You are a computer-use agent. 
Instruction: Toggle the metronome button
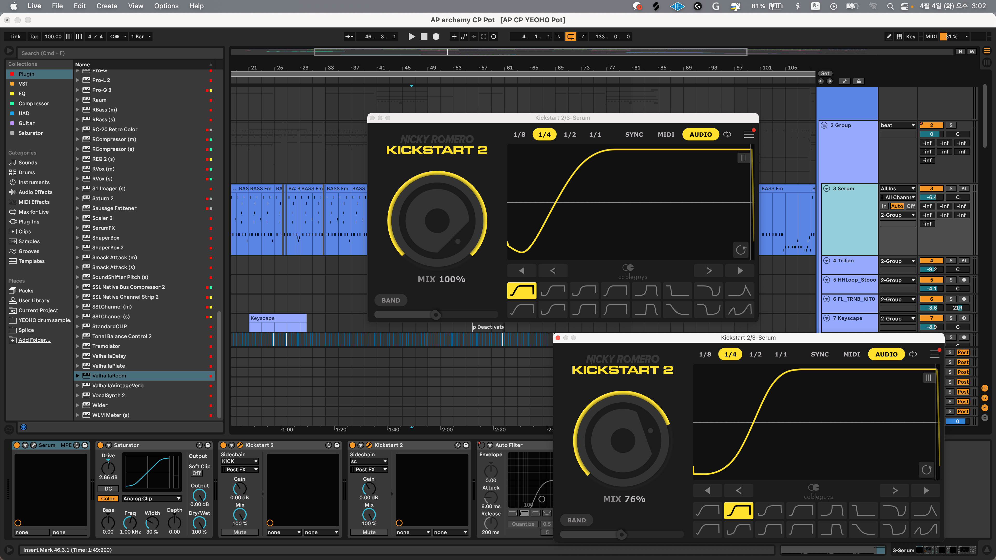[x=114, y=37]
